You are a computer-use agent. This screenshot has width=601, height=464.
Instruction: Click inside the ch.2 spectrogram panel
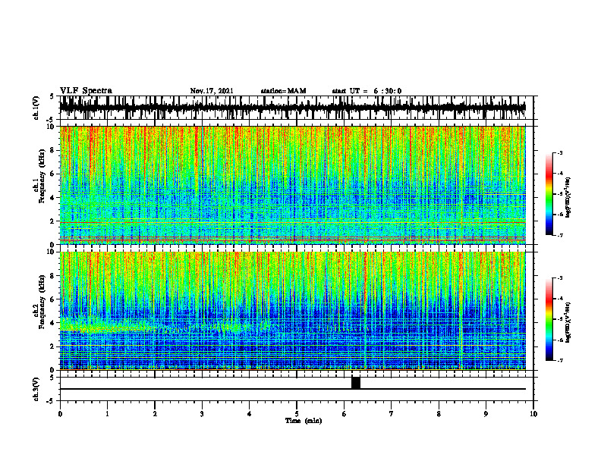[x=293, y=311]
